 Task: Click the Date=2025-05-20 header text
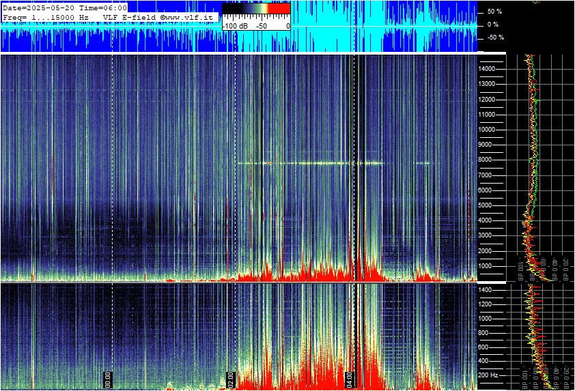pos(38,8)
